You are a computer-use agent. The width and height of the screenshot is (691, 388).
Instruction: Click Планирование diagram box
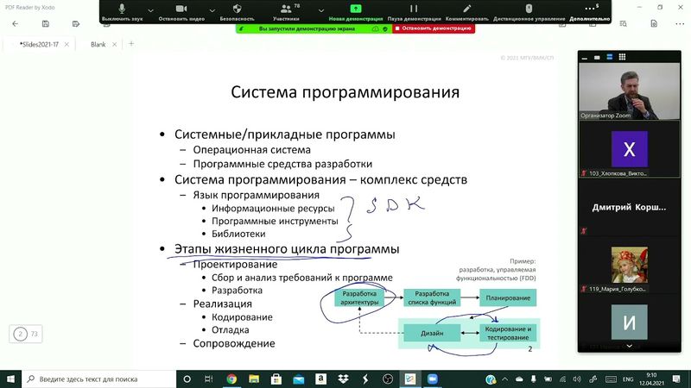[x=508, y=297]
